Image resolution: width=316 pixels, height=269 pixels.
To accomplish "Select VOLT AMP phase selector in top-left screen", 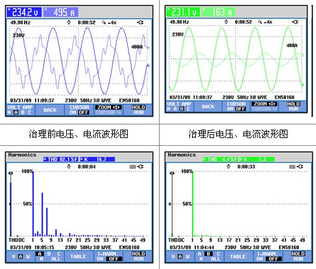I will pos(20,110).
